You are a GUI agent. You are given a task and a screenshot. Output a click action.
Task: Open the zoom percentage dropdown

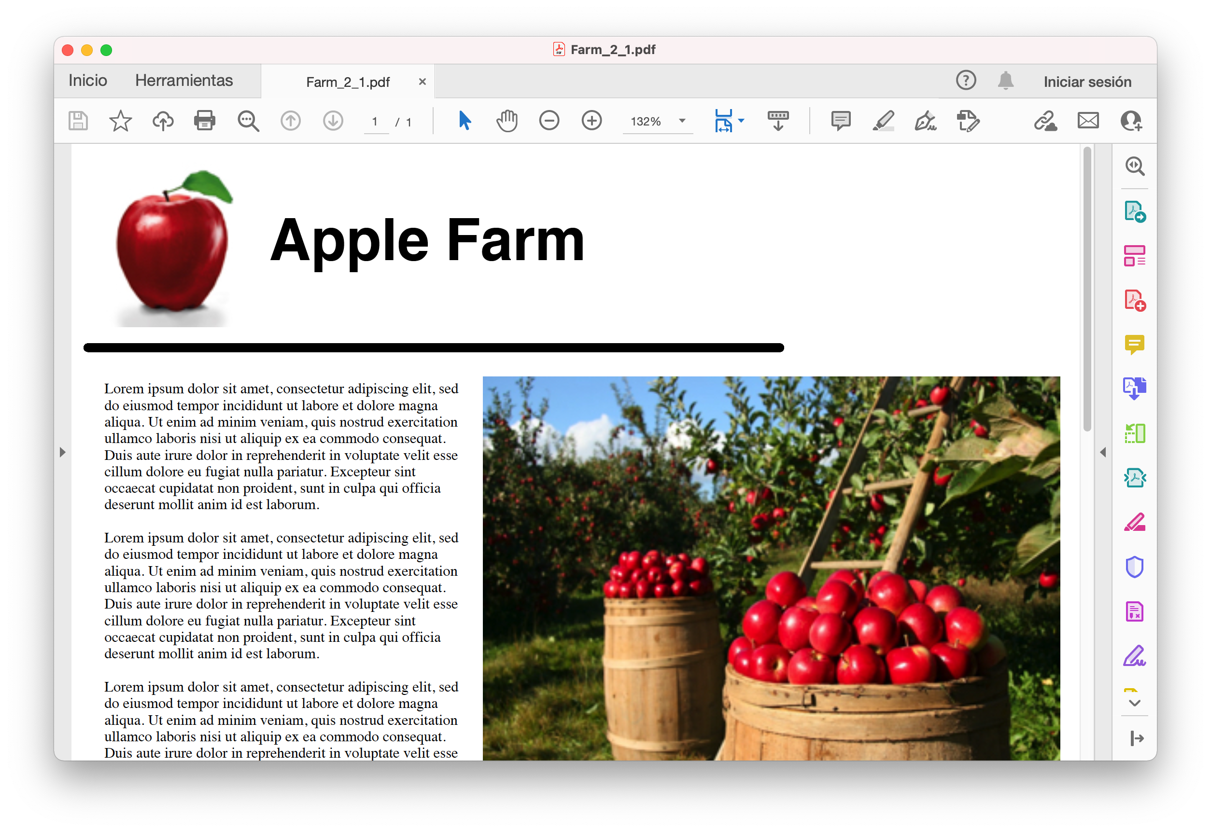pos(682,121)
